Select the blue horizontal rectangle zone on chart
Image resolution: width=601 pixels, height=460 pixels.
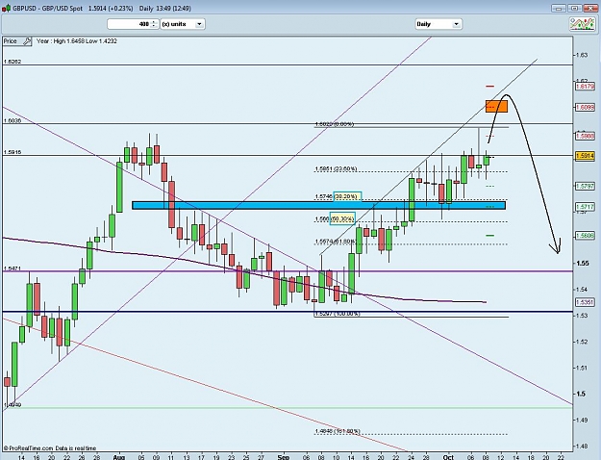click(318, 205)
